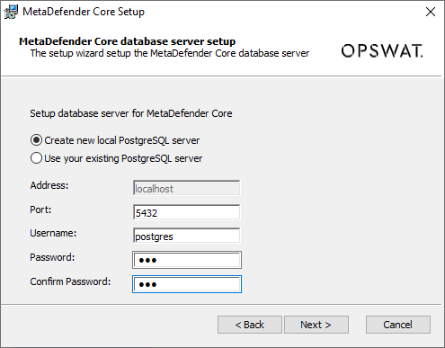Click the Confirm Password: label
Image resolution: width=445 pixels, height=348 pixels.
pyautogui.click(x=70, y=281)
